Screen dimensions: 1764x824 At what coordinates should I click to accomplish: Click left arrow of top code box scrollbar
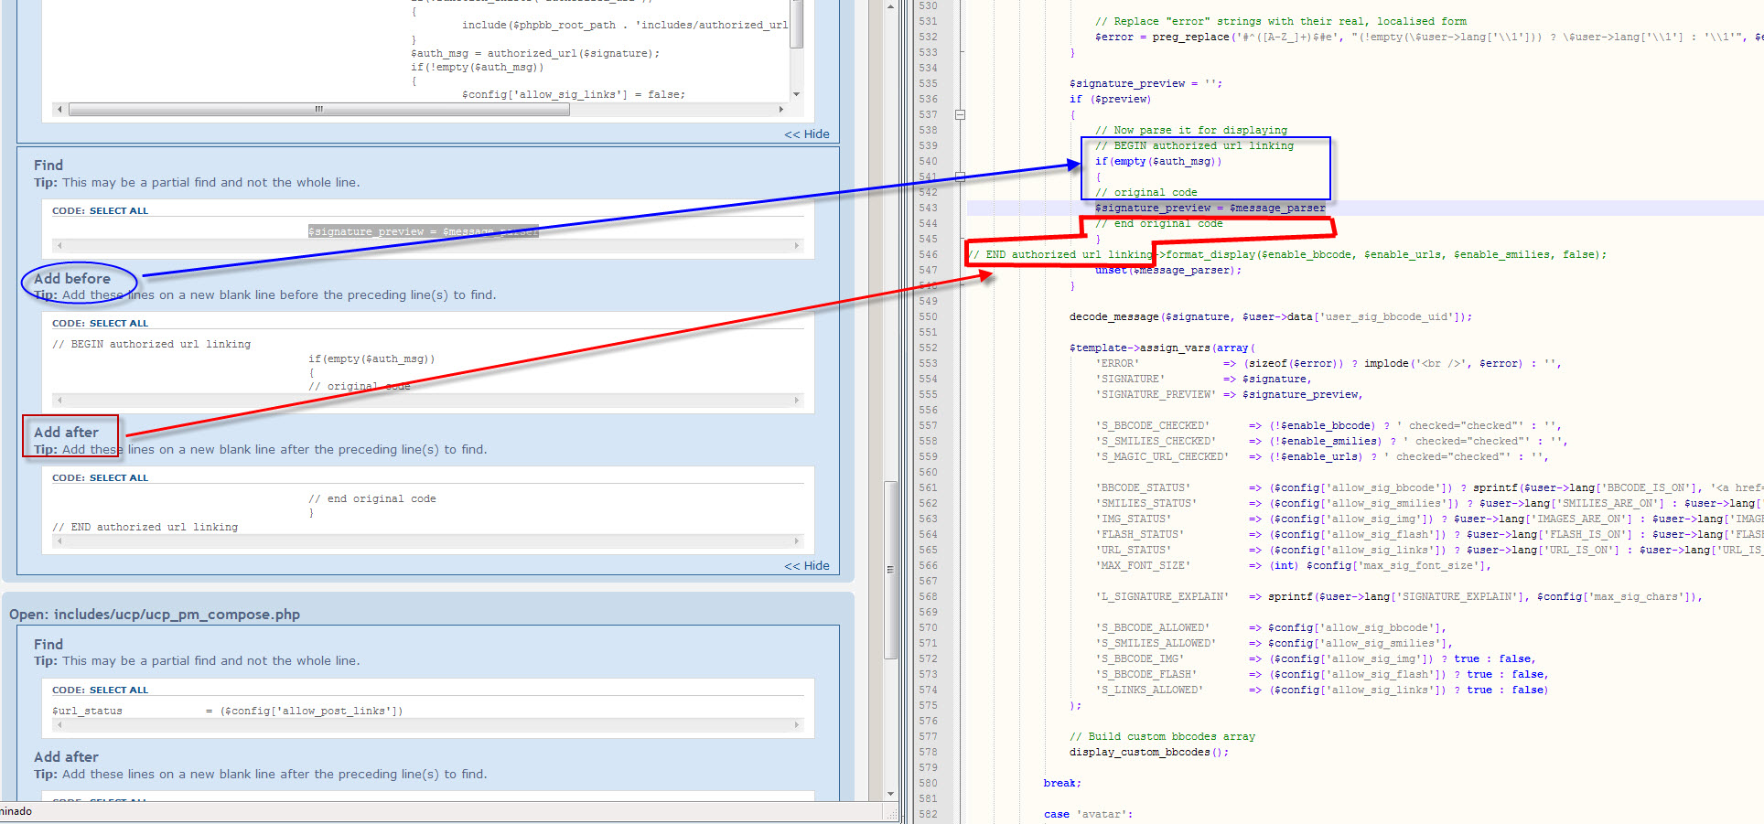[60, 110]
